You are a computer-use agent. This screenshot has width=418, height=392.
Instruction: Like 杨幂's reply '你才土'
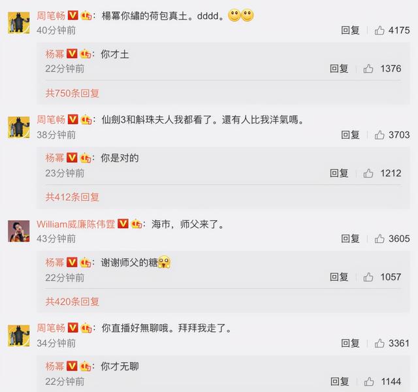click(x=368, y=69)
